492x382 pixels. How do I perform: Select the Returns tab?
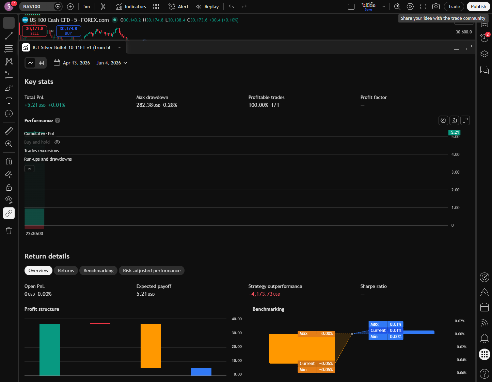point(66,270)
